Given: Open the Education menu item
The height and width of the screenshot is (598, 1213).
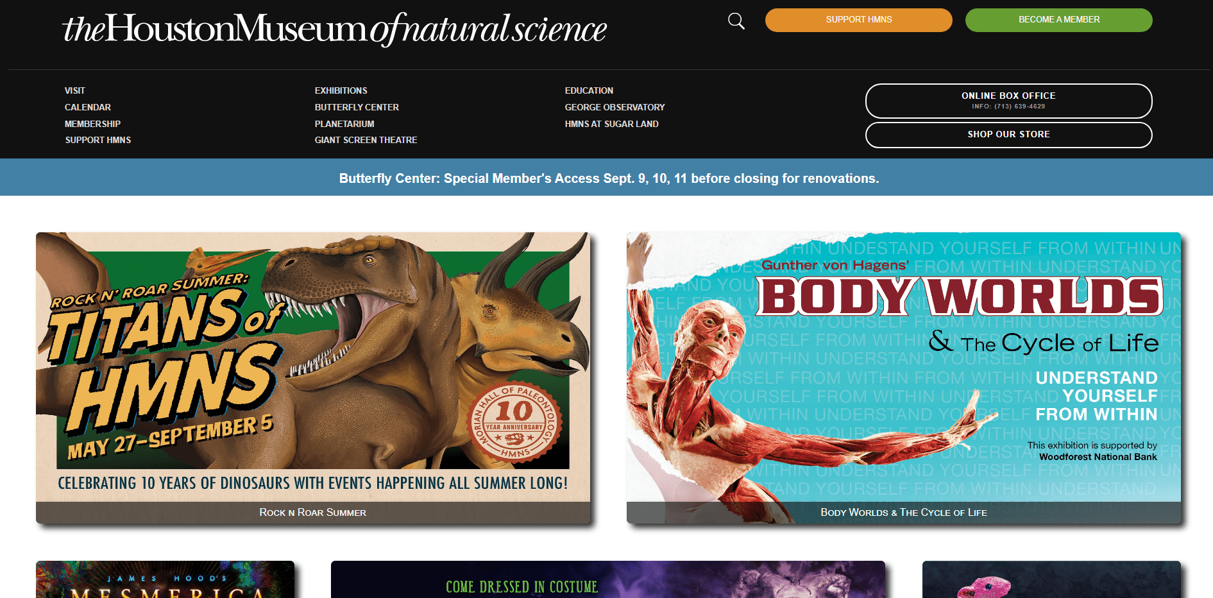Looking at the screenshot, I should coord(589,90).
